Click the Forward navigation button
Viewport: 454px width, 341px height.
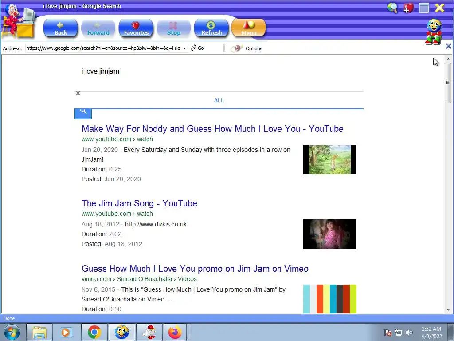coord(98,28)
